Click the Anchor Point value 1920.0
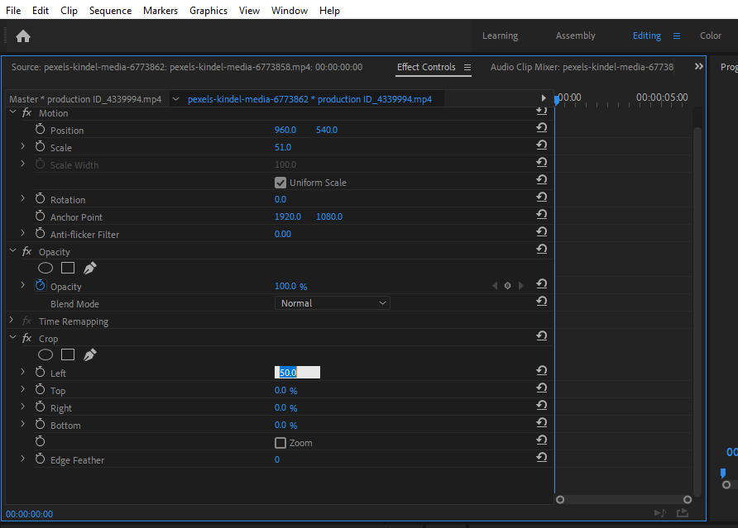This screenshot has width=738, height=528. [288, 216]
